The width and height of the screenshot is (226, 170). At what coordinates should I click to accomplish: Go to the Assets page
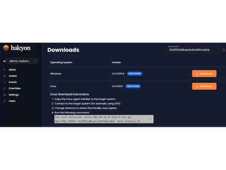[x=13, y=76]
